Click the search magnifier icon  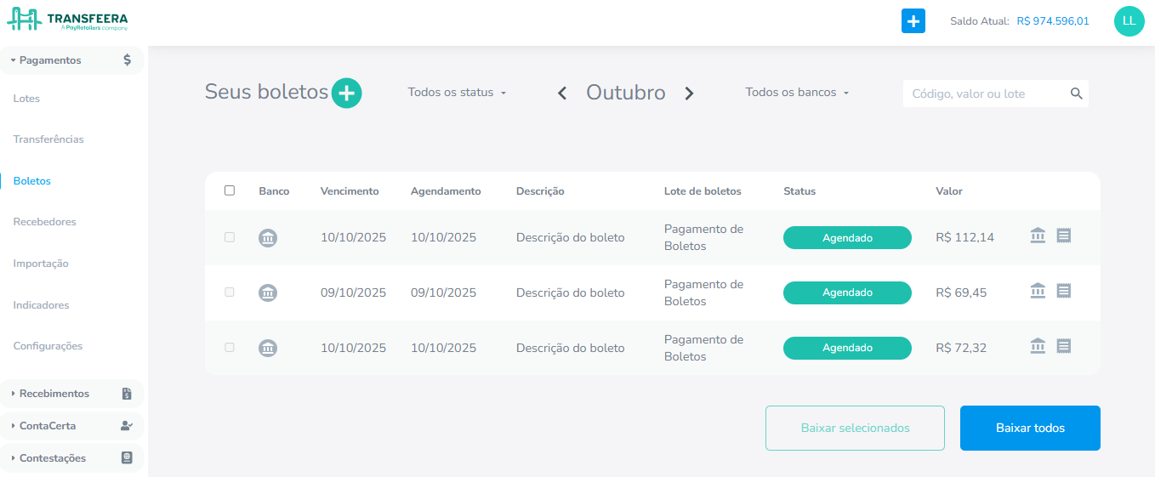pos(1076,94)
